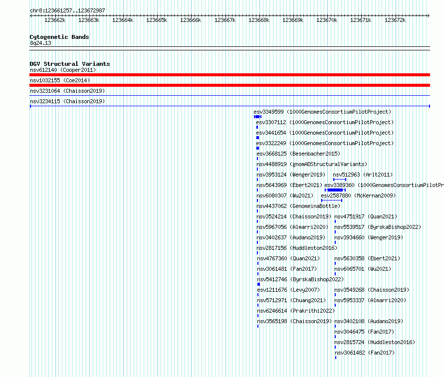This screenshot has height=377, width=444.
Task: Click the esv2587880 blue span glyph
Action: tap(332, 200)
